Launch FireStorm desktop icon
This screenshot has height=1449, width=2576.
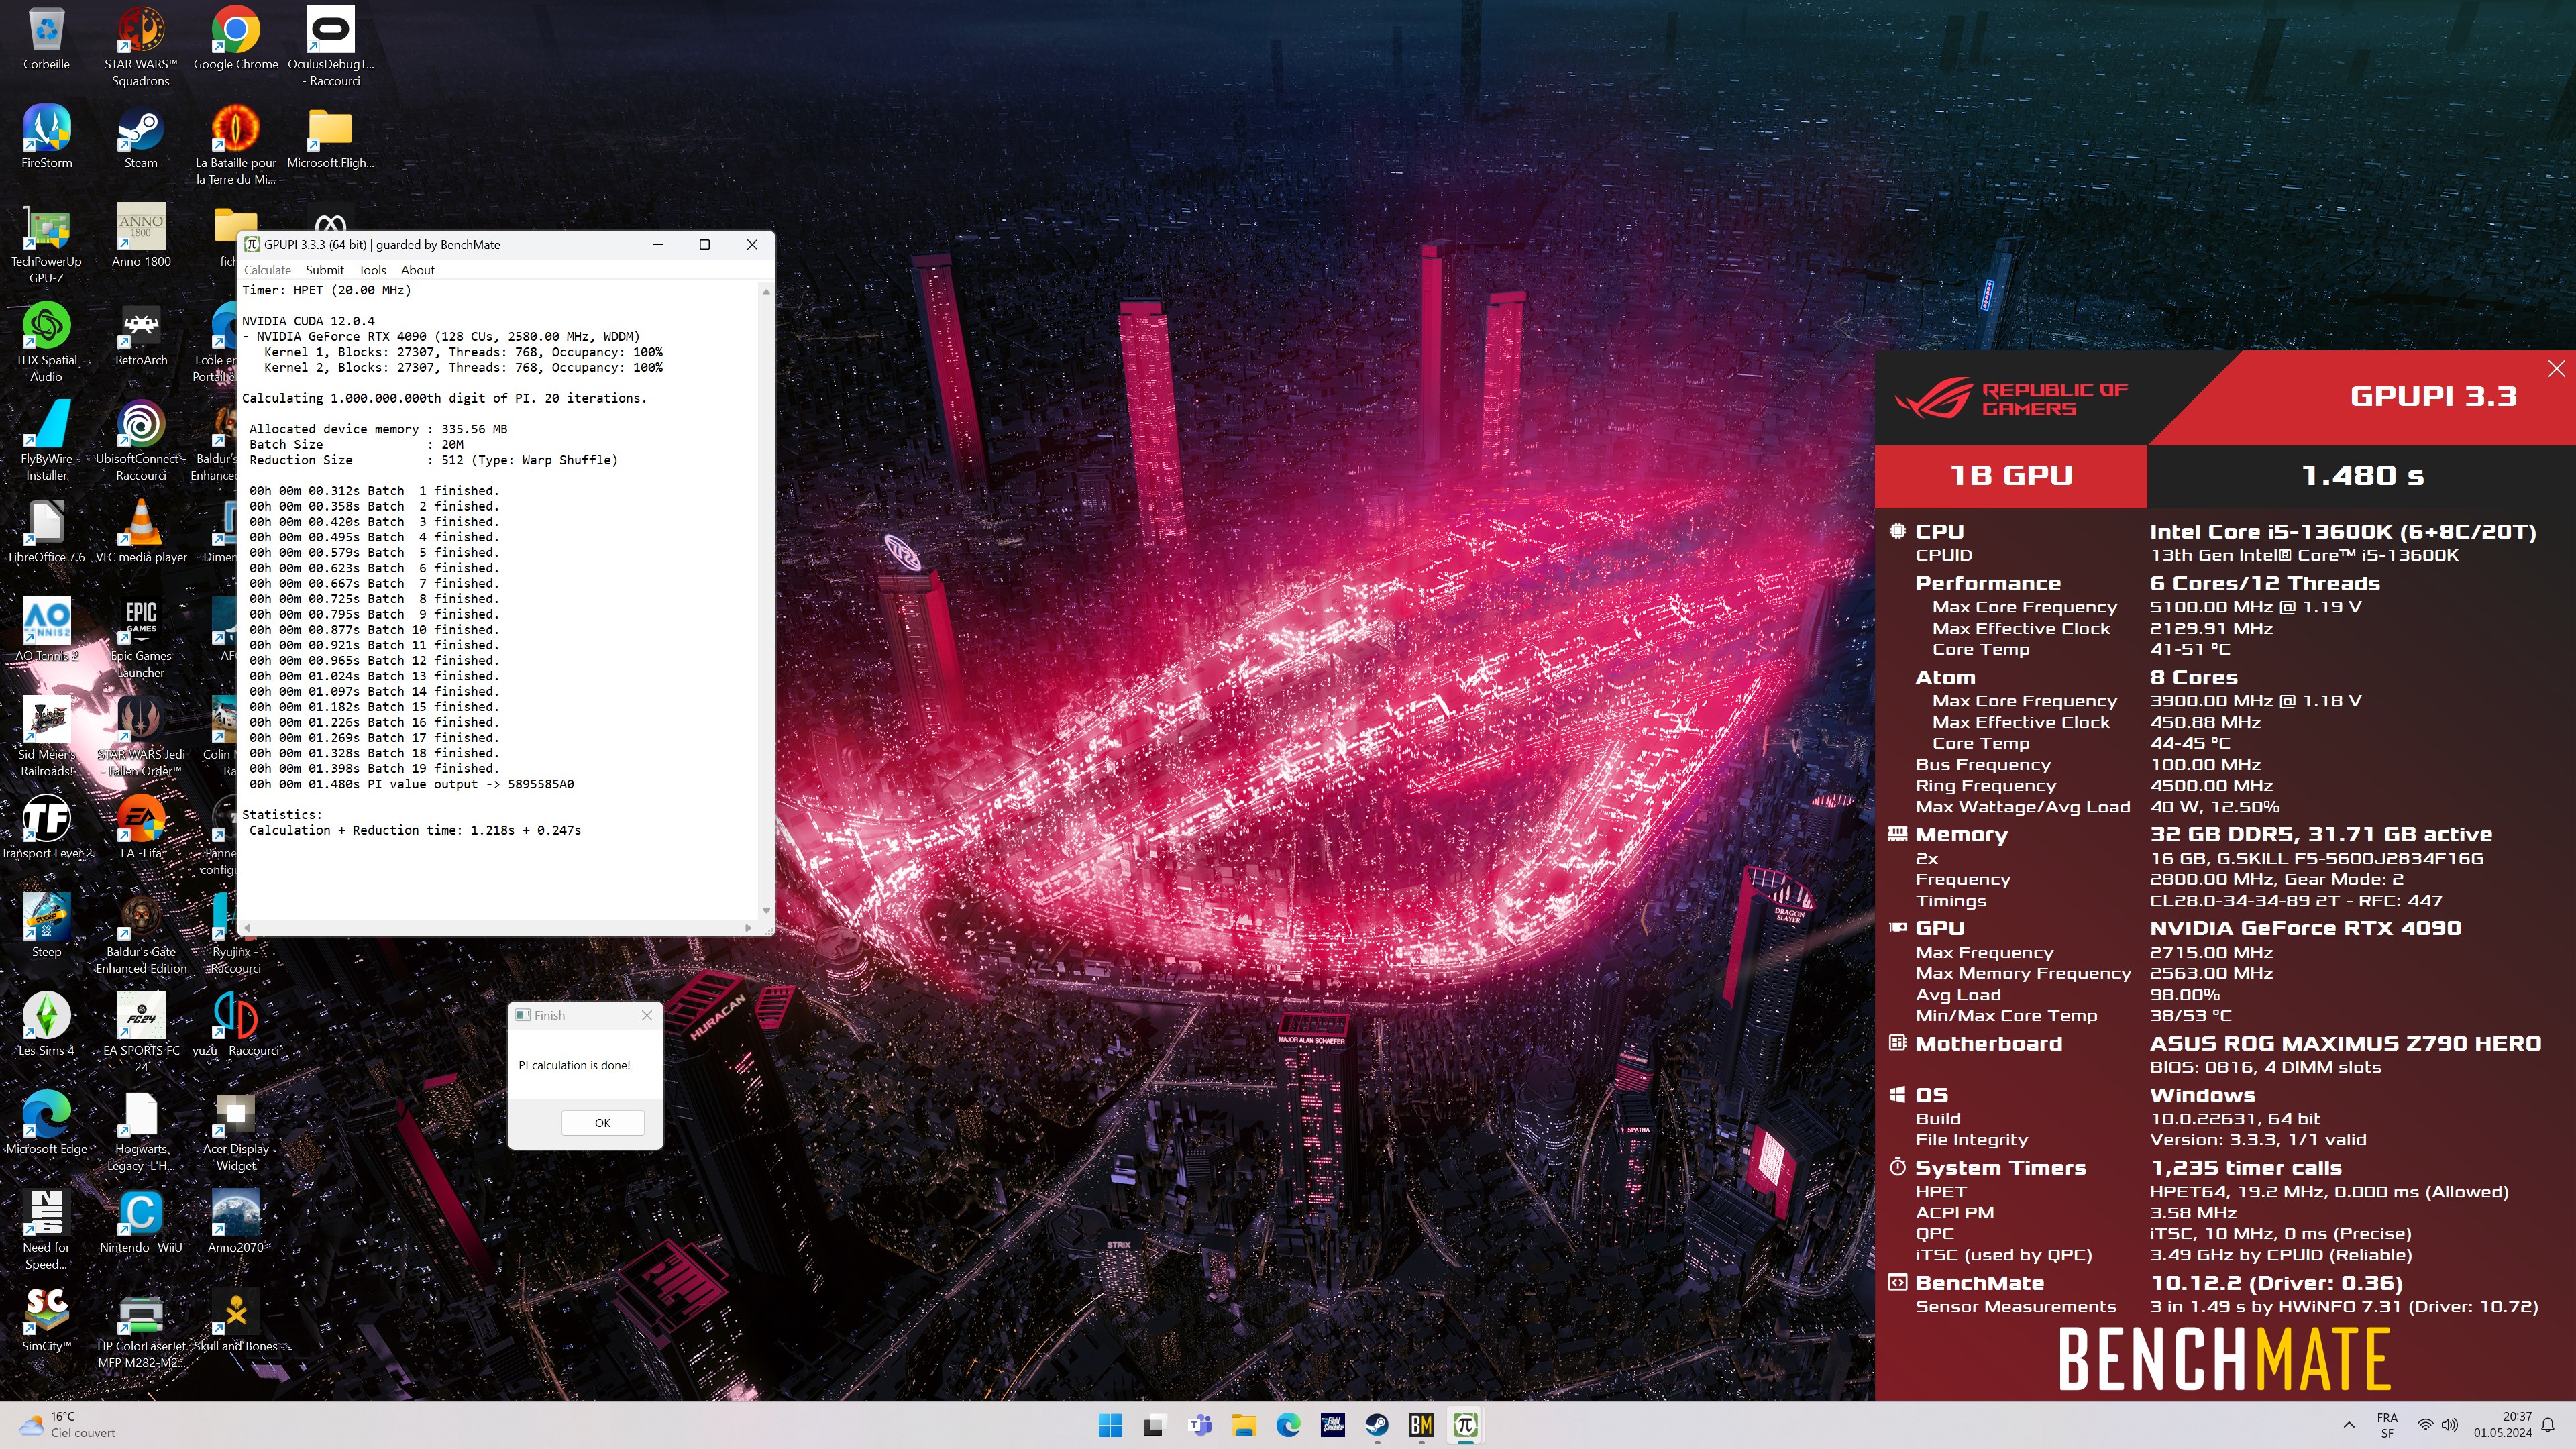pos(46,138)
